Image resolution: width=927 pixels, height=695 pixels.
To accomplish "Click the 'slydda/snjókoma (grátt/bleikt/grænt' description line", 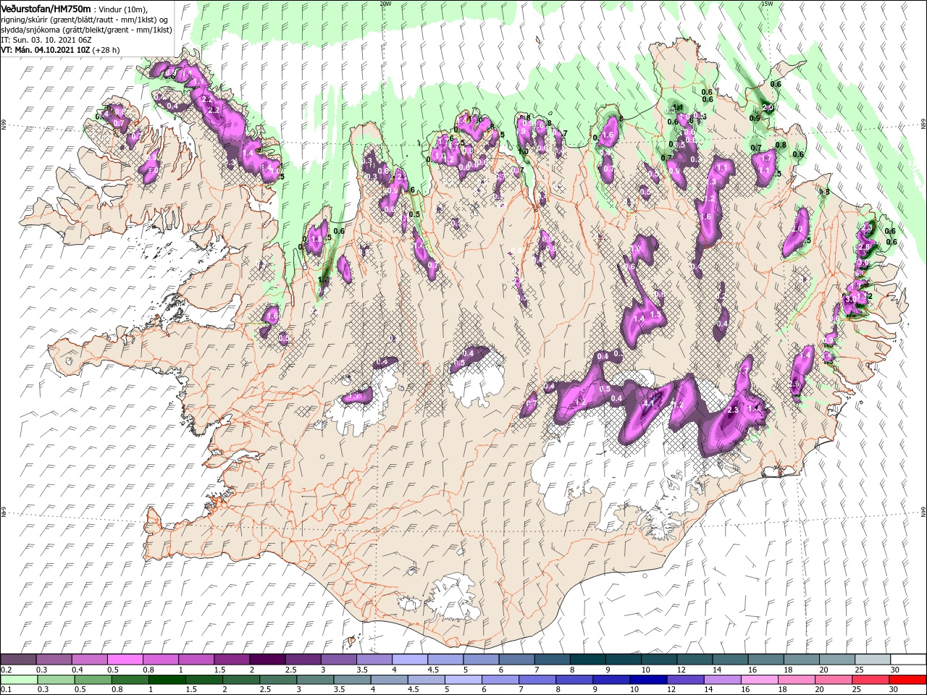I will click(x=85, y=29).
